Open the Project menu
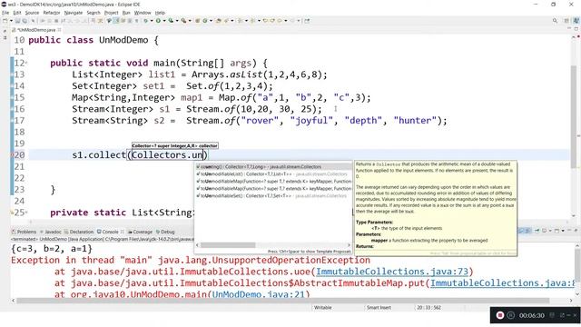 111,13
